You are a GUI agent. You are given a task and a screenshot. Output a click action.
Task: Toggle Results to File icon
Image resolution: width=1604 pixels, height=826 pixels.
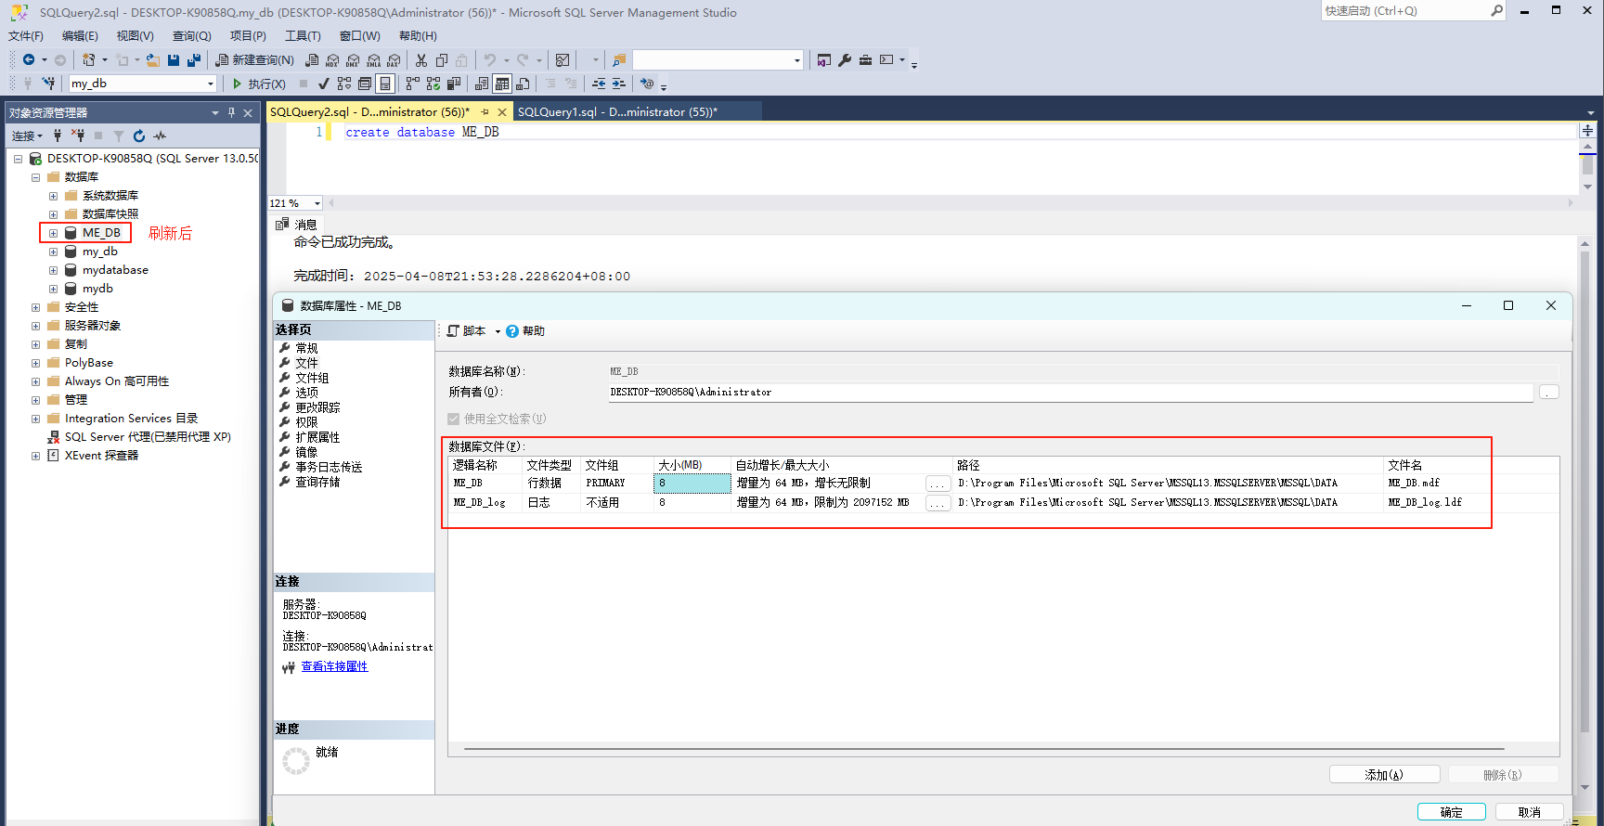[x=523, y=84]
